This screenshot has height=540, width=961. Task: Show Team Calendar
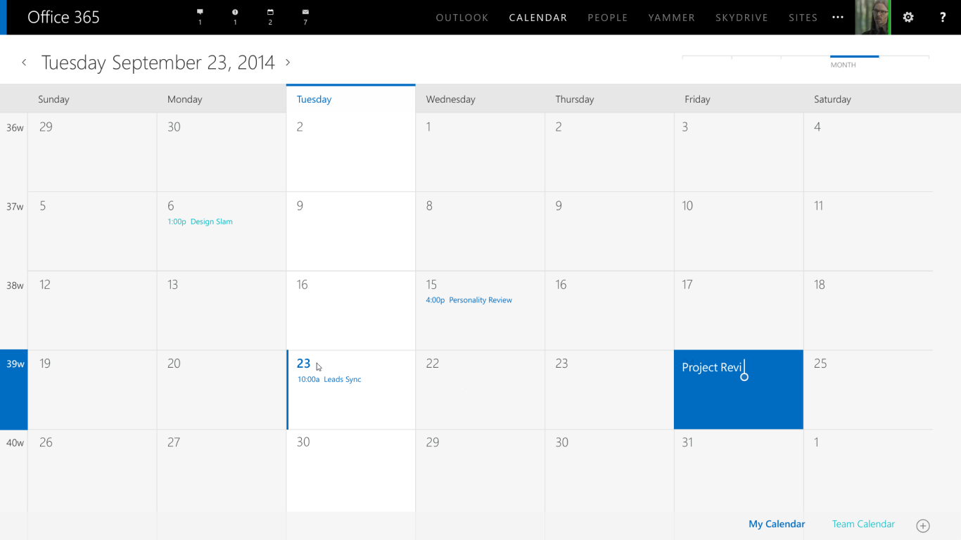[863, 524]
